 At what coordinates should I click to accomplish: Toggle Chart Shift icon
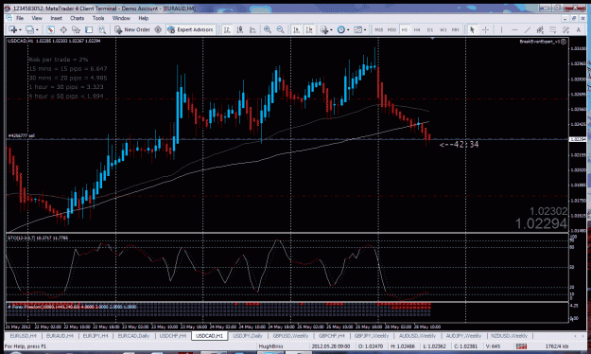pyautogui.click(x=309, y=29)
